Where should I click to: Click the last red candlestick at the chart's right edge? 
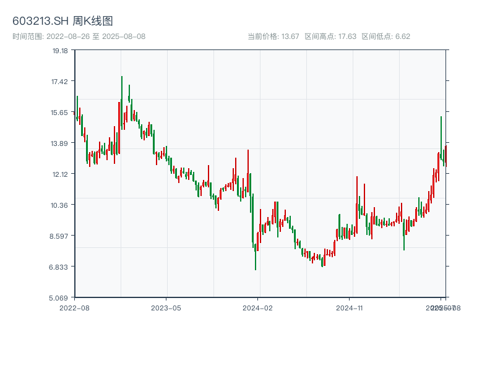(x=446, y=156)
